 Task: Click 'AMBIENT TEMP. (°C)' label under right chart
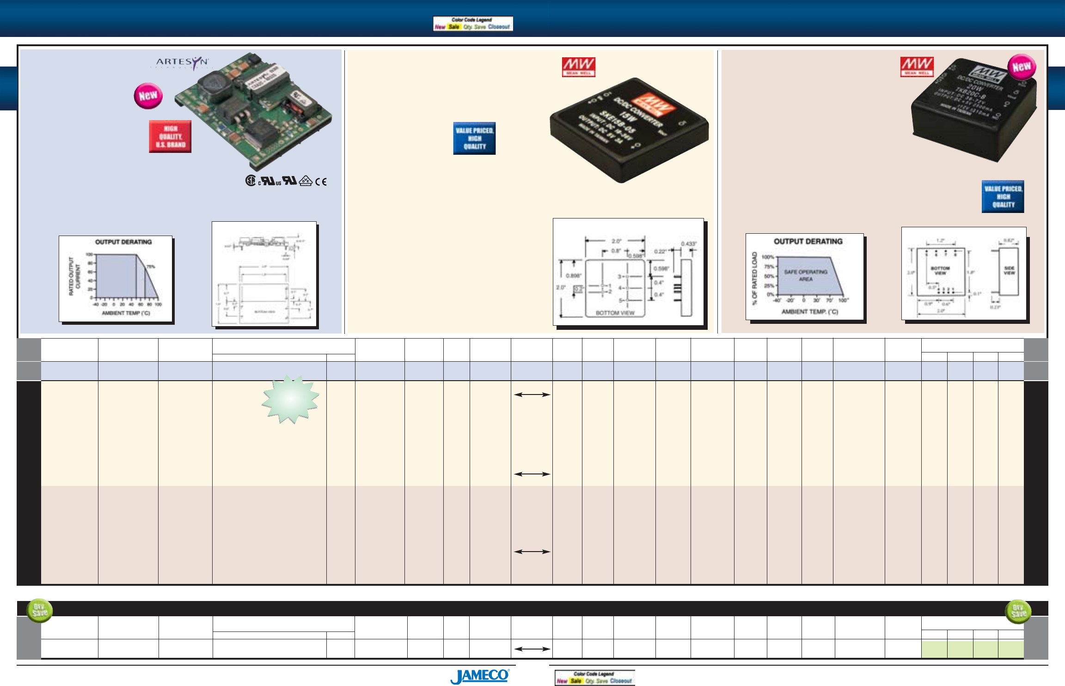click(810, 312)
